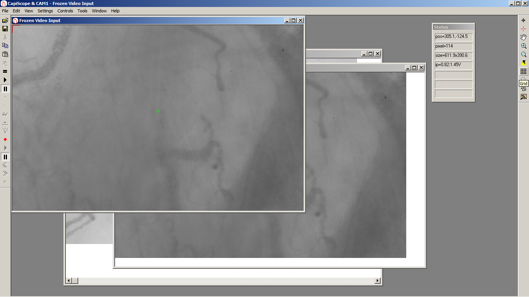The width and height of the screenshot is (529, 297).
Task: Click the lower gray play arrow
Action: click(x=5, y=148)
